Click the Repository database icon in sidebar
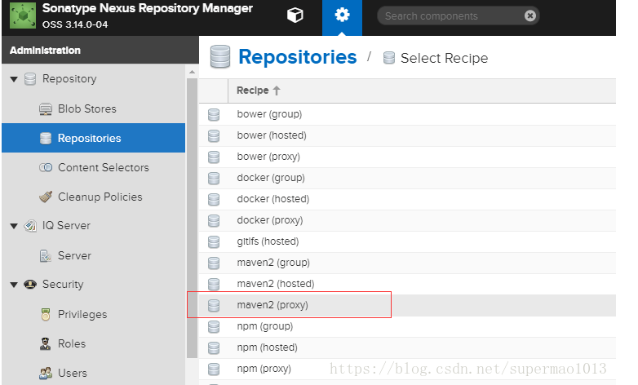The width and height of the screenshot is (638, 385). (x=30, y=79)
